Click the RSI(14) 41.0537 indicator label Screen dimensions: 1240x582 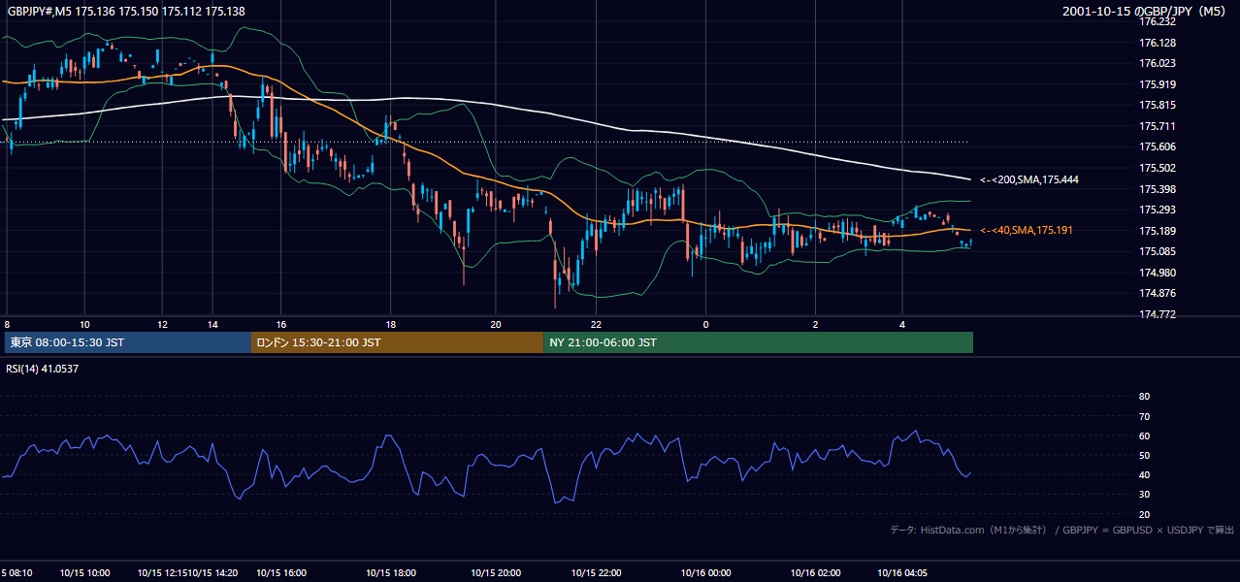tap(43, 369)
